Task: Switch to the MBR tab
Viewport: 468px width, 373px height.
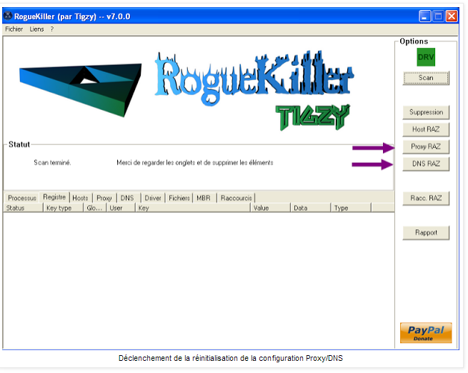Action: [x=204, y=198]
